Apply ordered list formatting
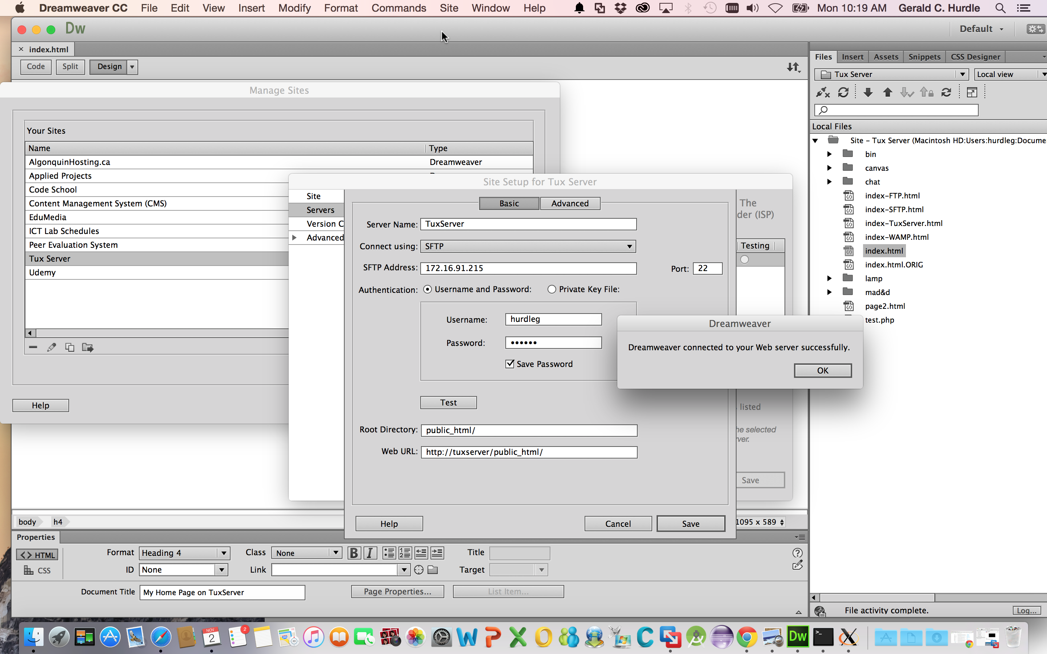The height and width of the screenshot is (654, 1047). [x=405, y=553]
